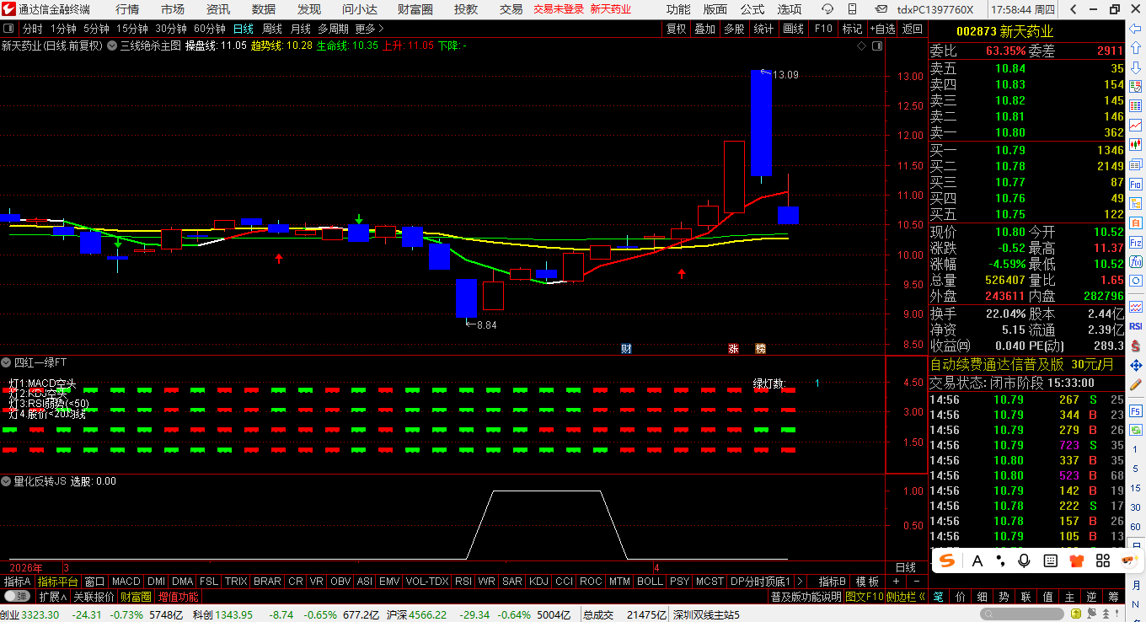Click 自动续费通达信普及版 promotion banner
The image size is (1146, 622).
click(1022, 365)
